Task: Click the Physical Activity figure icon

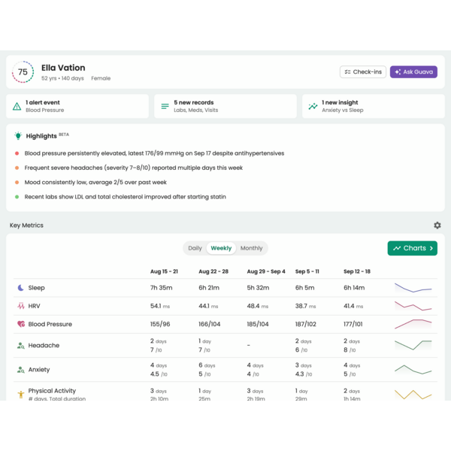Action: (21, 394)
